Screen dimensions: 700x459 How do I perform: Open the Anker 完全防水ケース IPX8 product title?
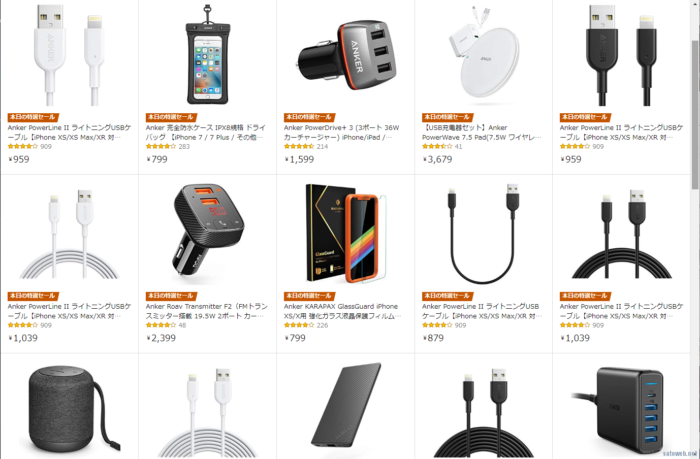tap(205, 133)
